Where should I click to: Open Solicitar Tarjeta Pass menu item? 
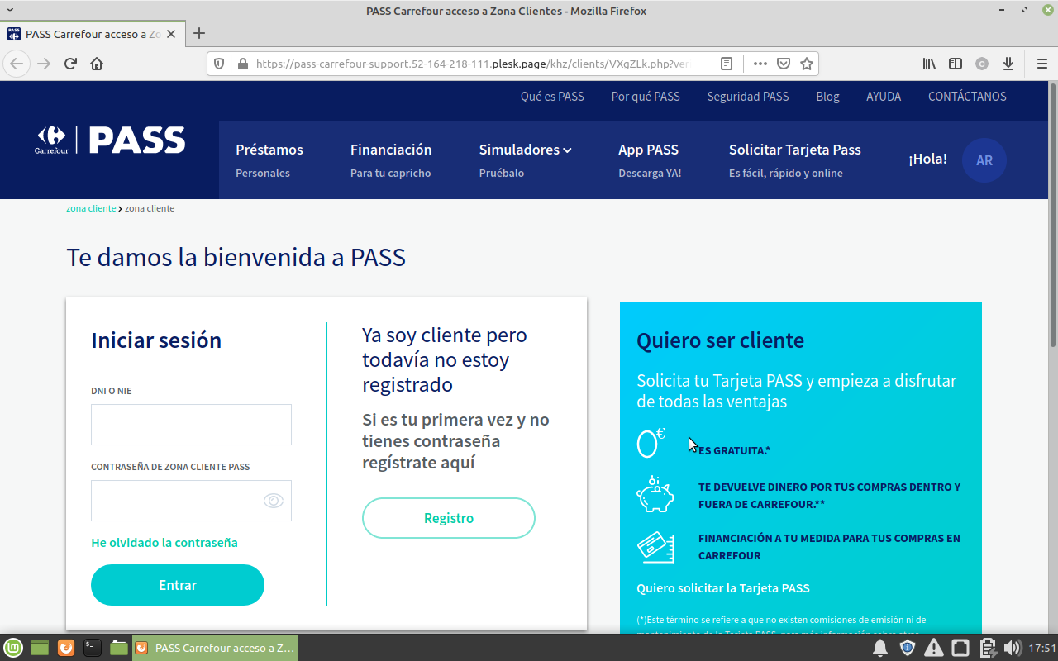coord(795,160)
